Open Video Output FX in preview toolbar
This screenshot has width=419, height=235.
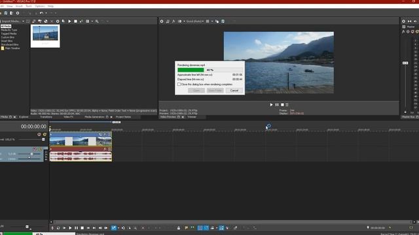point(173,22)
